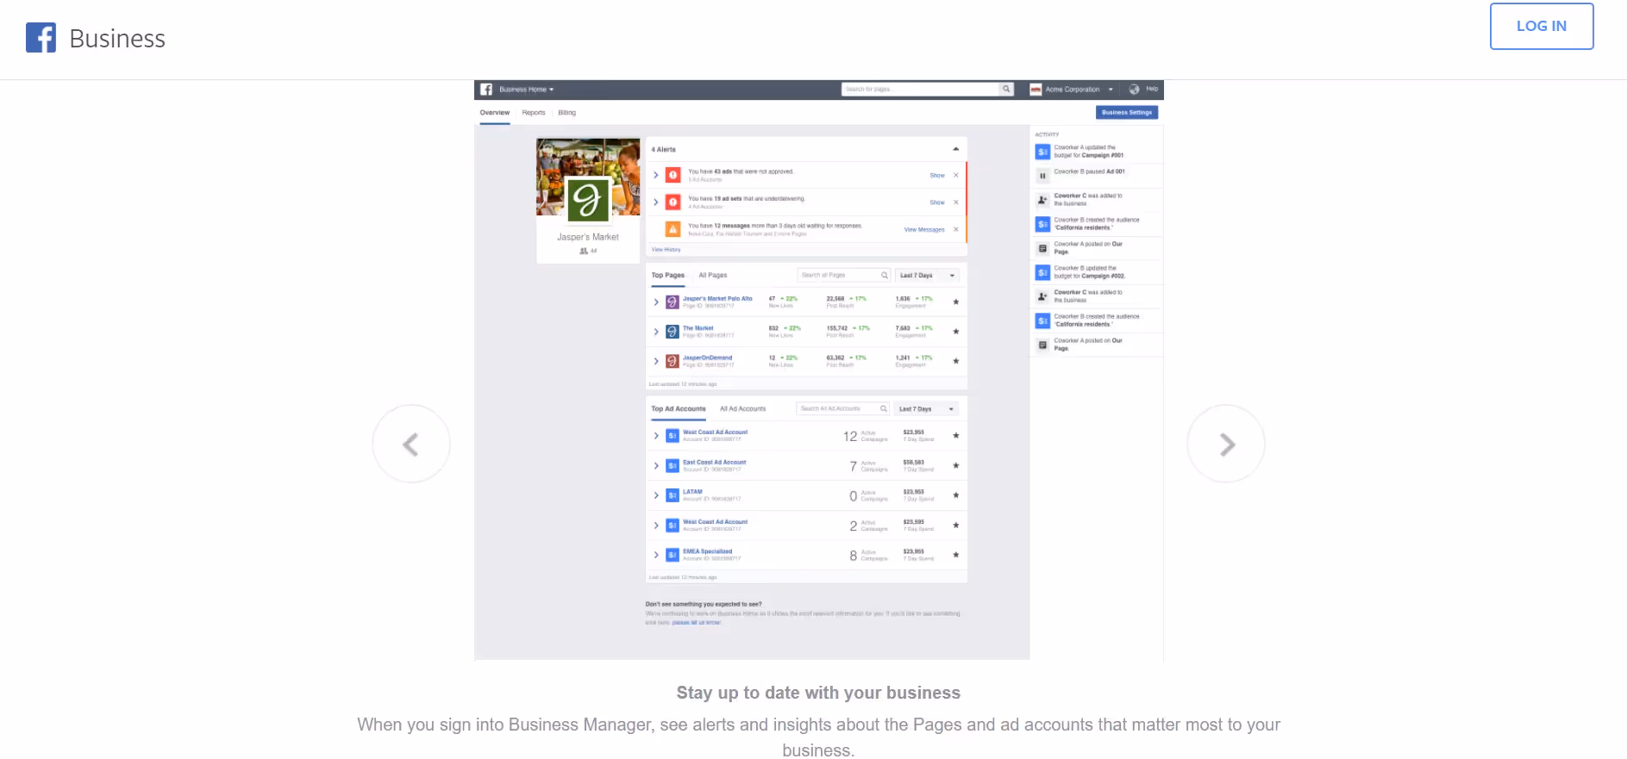Toggle the star for the 12-campaign West Coast account
Screen dimensions: 1627x759
[x=956, y=435]
